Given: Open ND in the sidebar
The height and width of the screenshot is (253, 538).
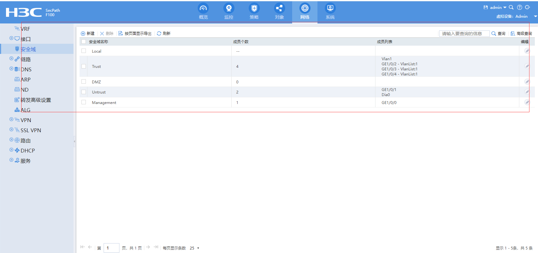Looking at the screenshot, I should coord(25,90).
